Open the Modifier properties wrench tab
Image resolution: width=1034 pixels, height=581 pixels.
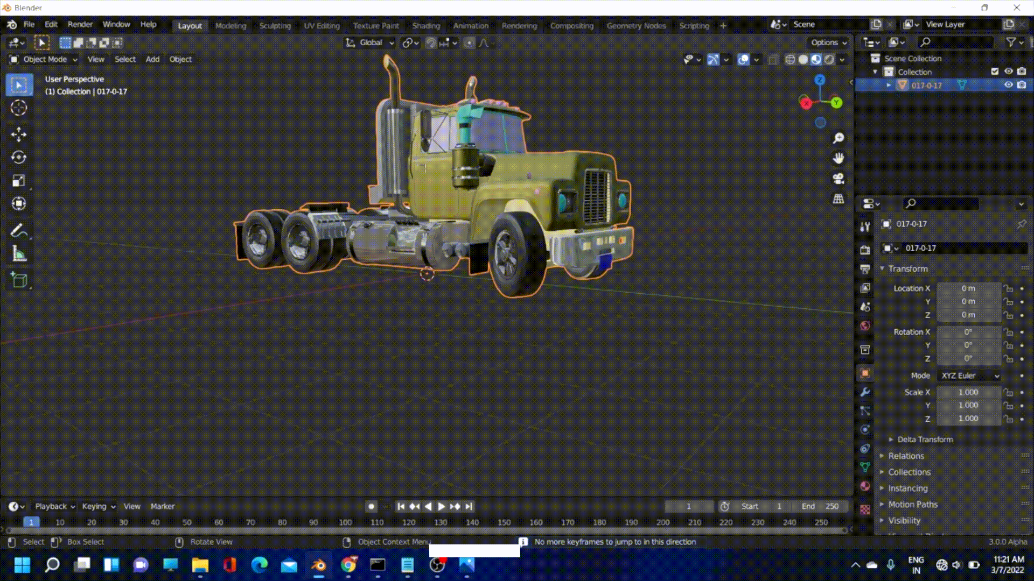pos(865,392)
